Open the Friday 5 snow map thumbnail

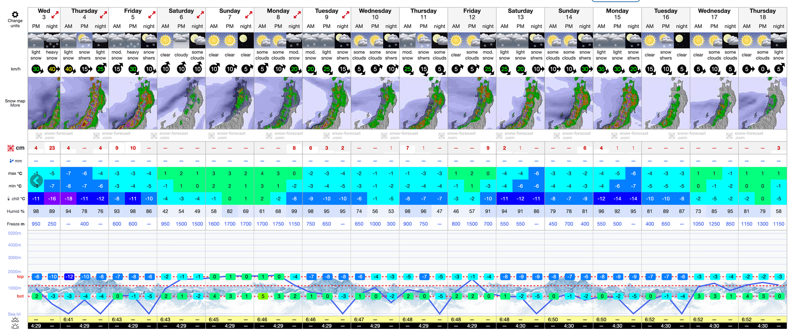[133, 103]
